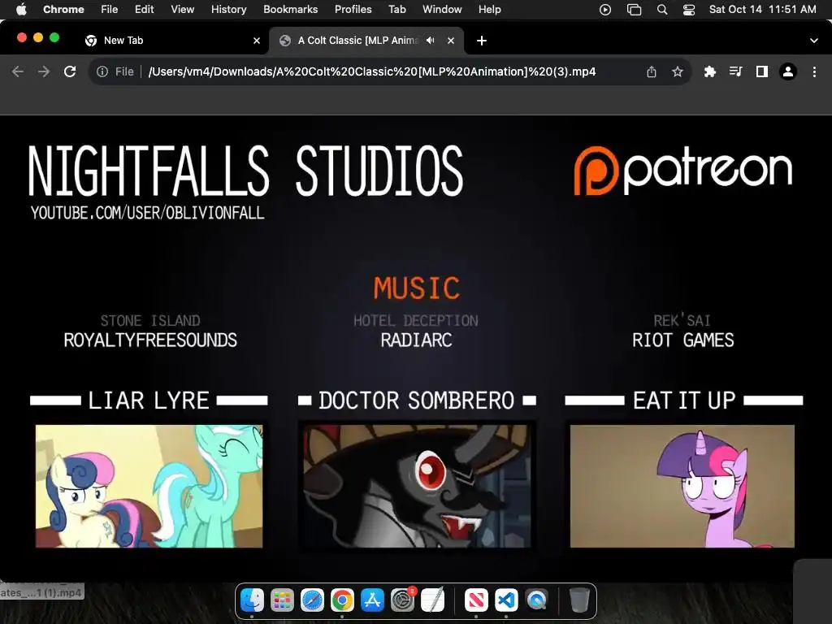The height and width of the screenshot is (624, 832).
Task: Open Spotlight search magnifier
Action: tap(661, 10)
